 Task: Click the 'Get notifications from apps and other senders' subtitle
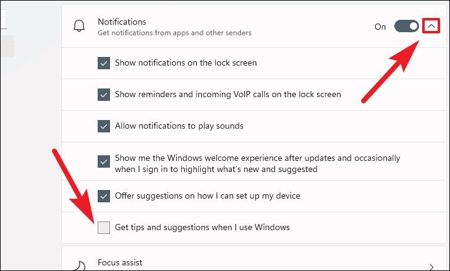[174, 33]
